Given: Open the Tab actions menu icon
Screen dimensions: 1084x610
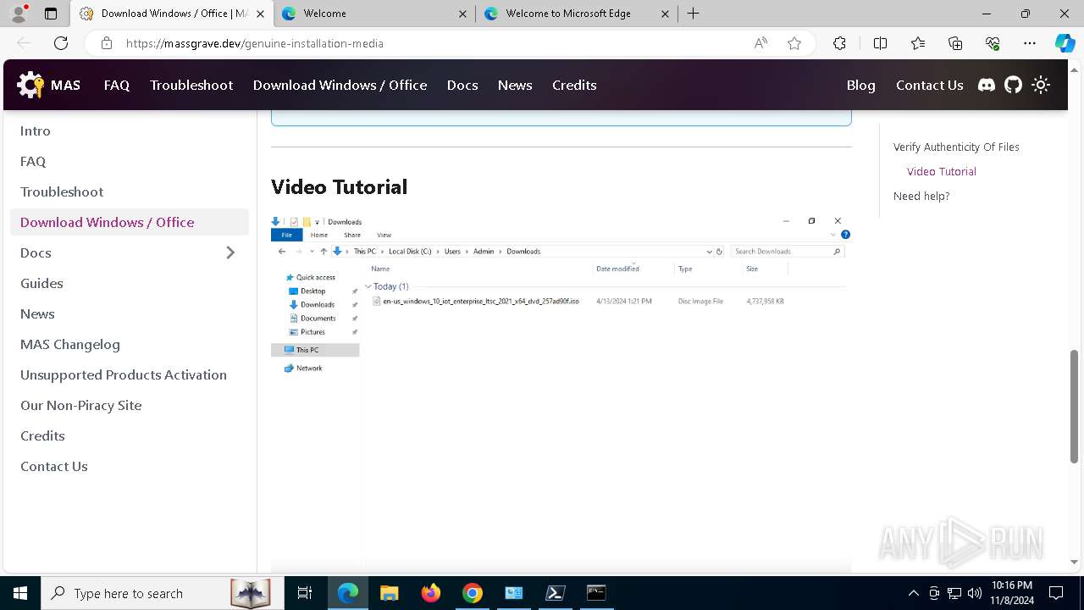Looking at the screenshot, I should (x=51, y=14).
